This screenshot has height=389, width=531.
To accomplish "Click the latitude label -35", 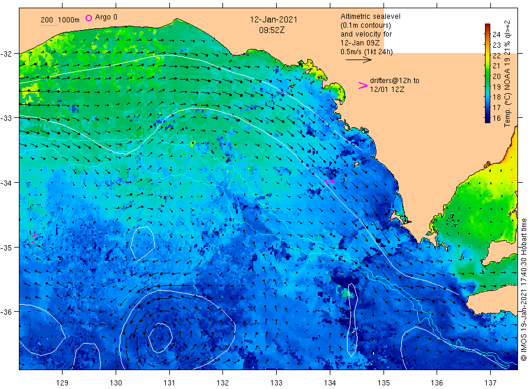I will 6,248.
